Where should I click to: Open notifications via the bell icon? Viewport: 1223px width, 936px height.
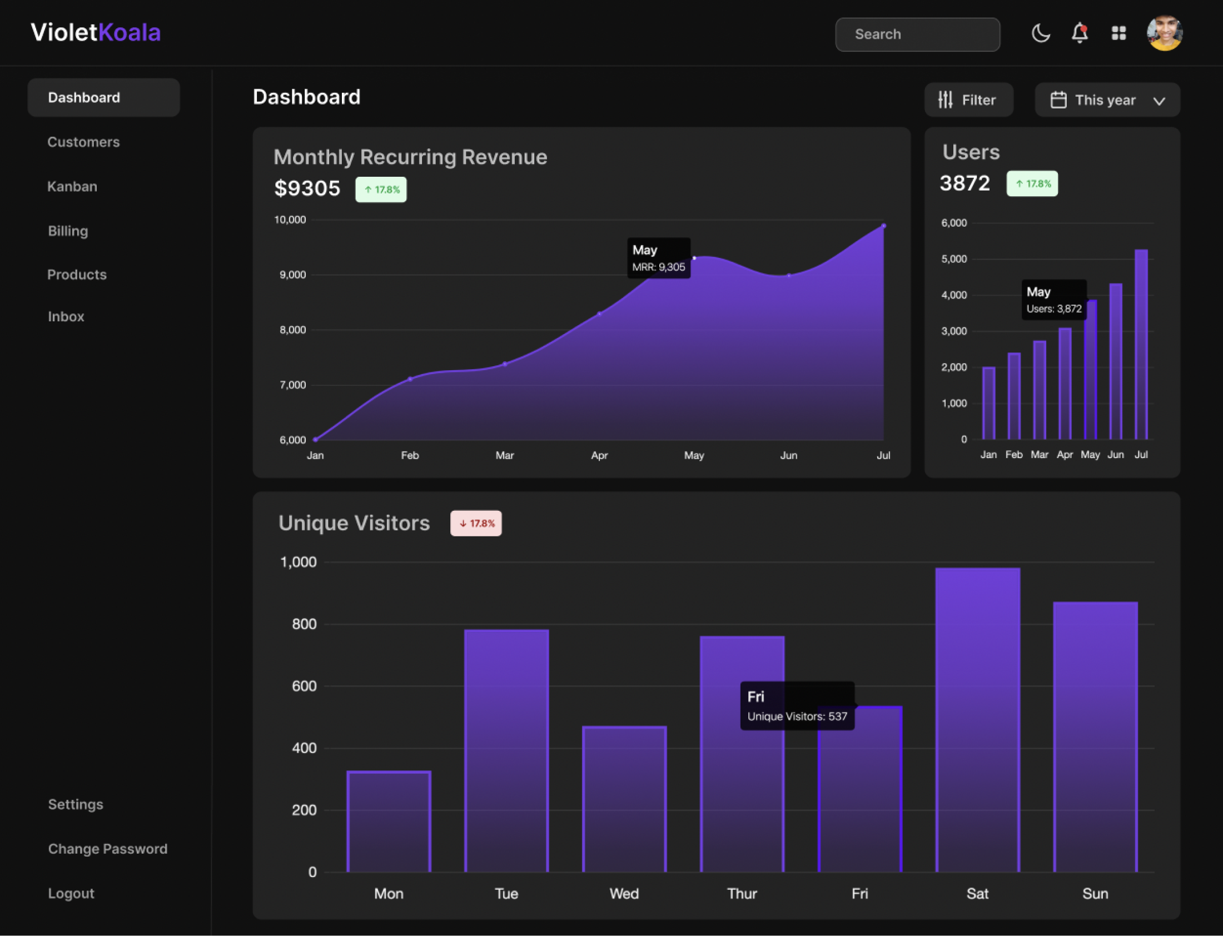point(1079,33)
